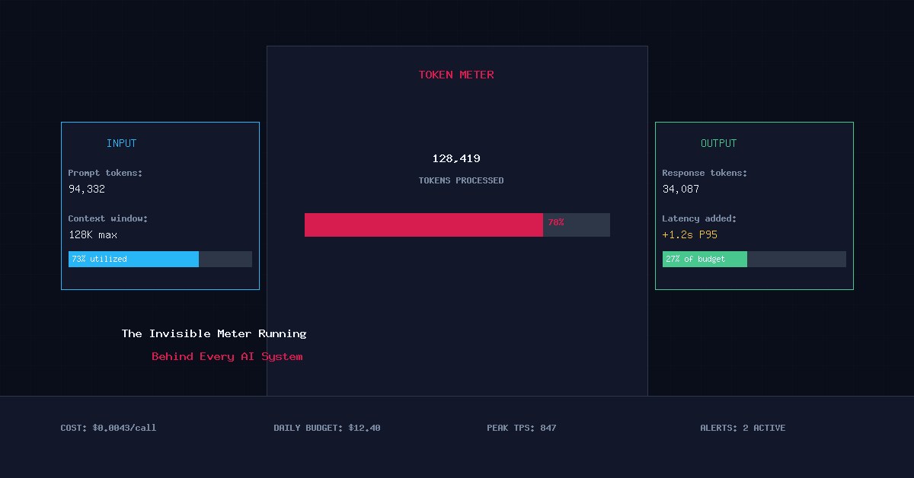The height and width of the screenshot is (478, 914).
Task: Select the OUTPUT panel heading
Action: (718, 143)
